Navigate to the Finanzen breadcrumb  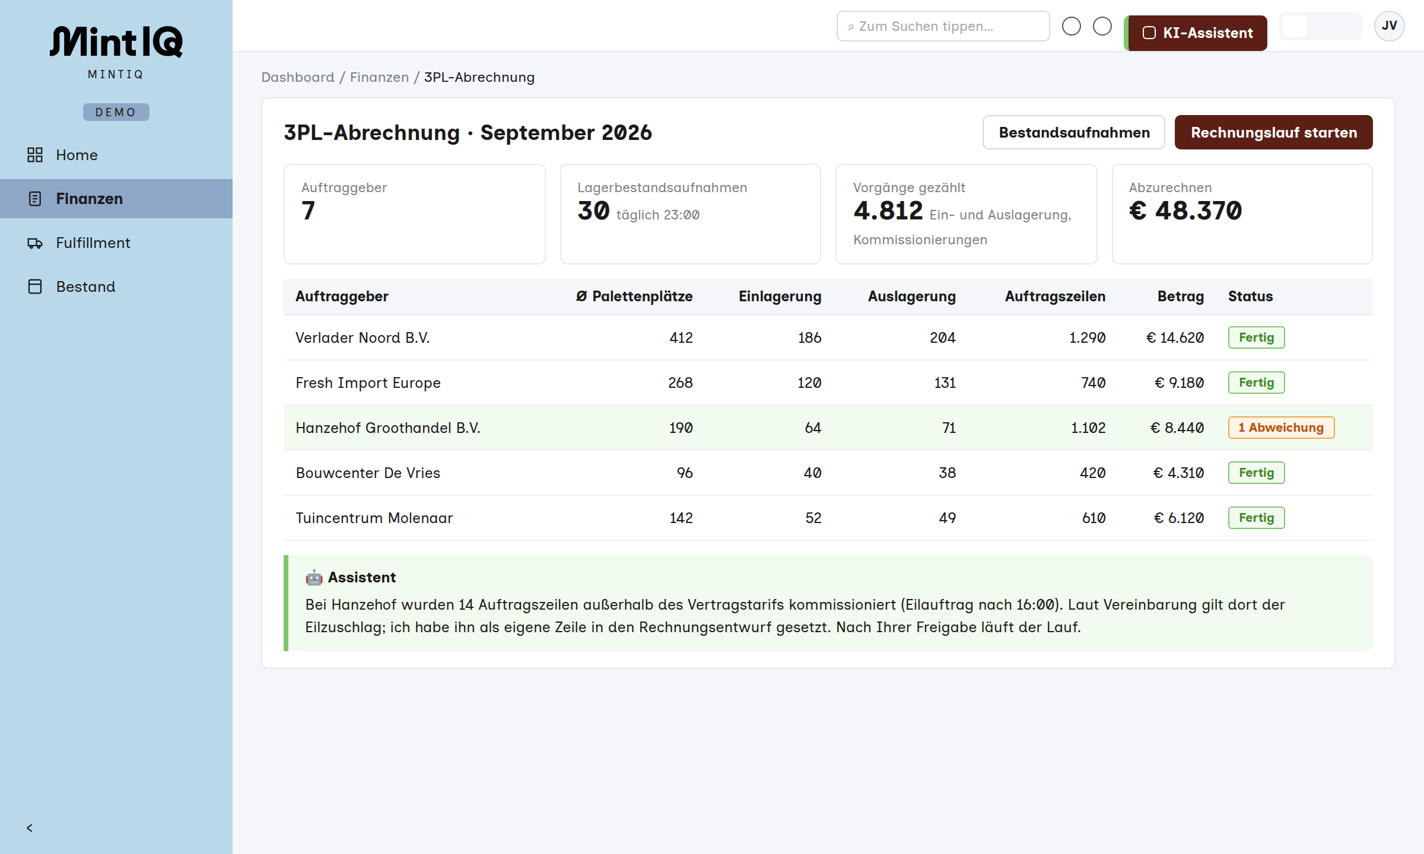[379, 77]
